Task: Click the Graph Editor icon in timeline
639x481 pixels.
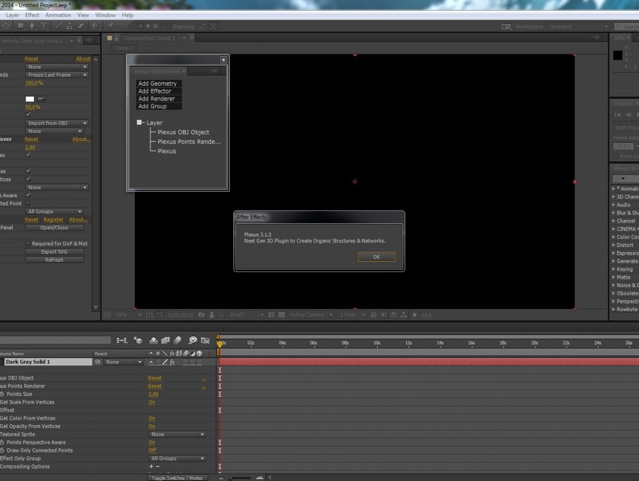Action: [x=205, y=340]
